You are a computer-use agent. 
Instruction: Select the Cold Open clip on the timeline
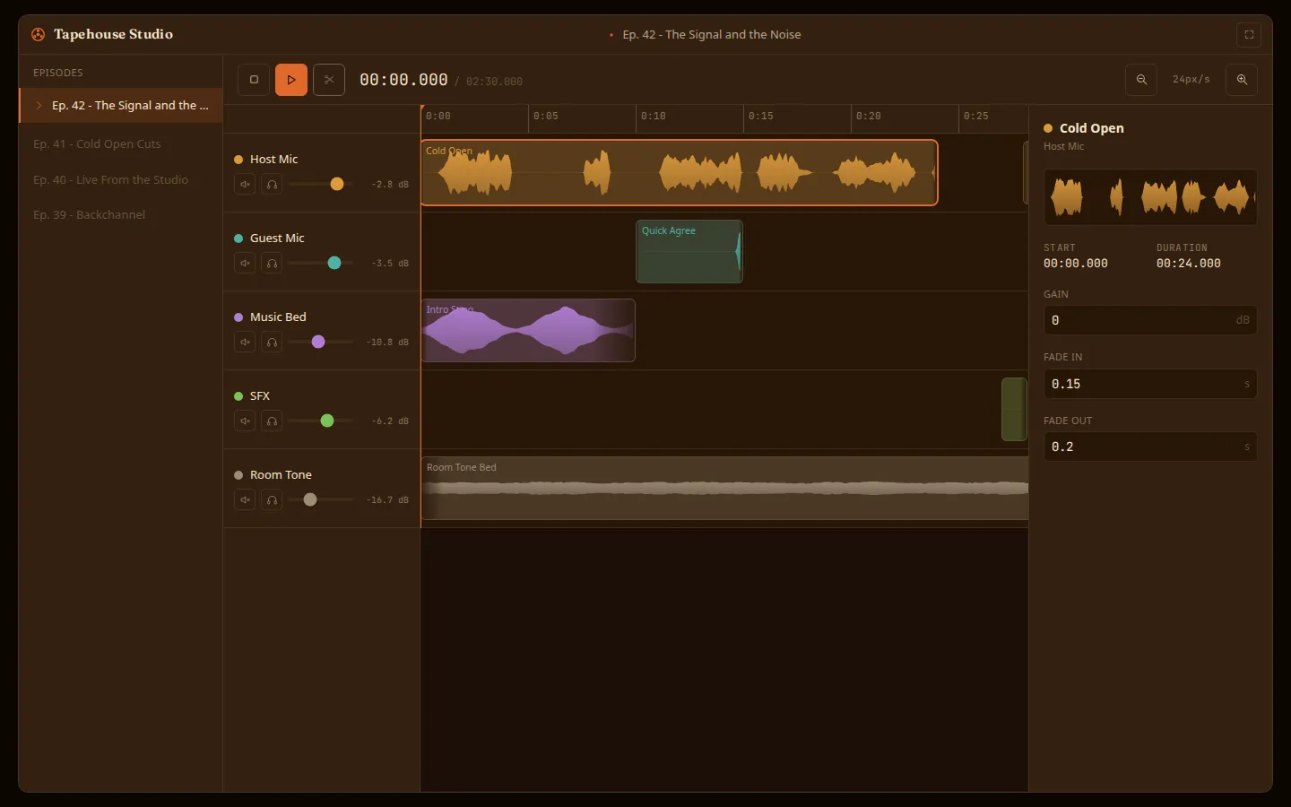(x=680, y=173)
